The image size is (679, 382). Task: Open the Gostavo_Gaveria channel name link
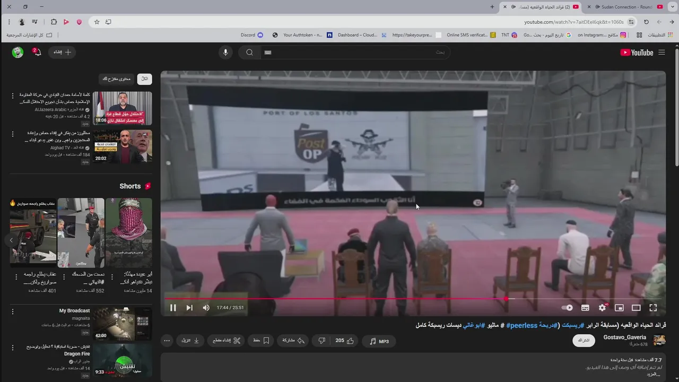pyautogui.click(x=625, y=337)
